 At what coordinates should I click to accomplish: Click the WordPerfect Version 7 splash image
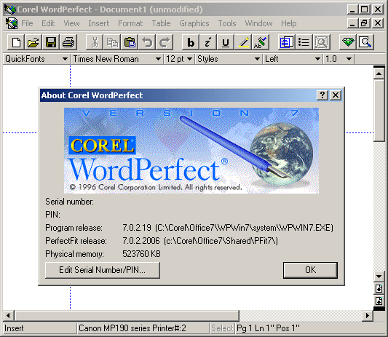[191, 151]
